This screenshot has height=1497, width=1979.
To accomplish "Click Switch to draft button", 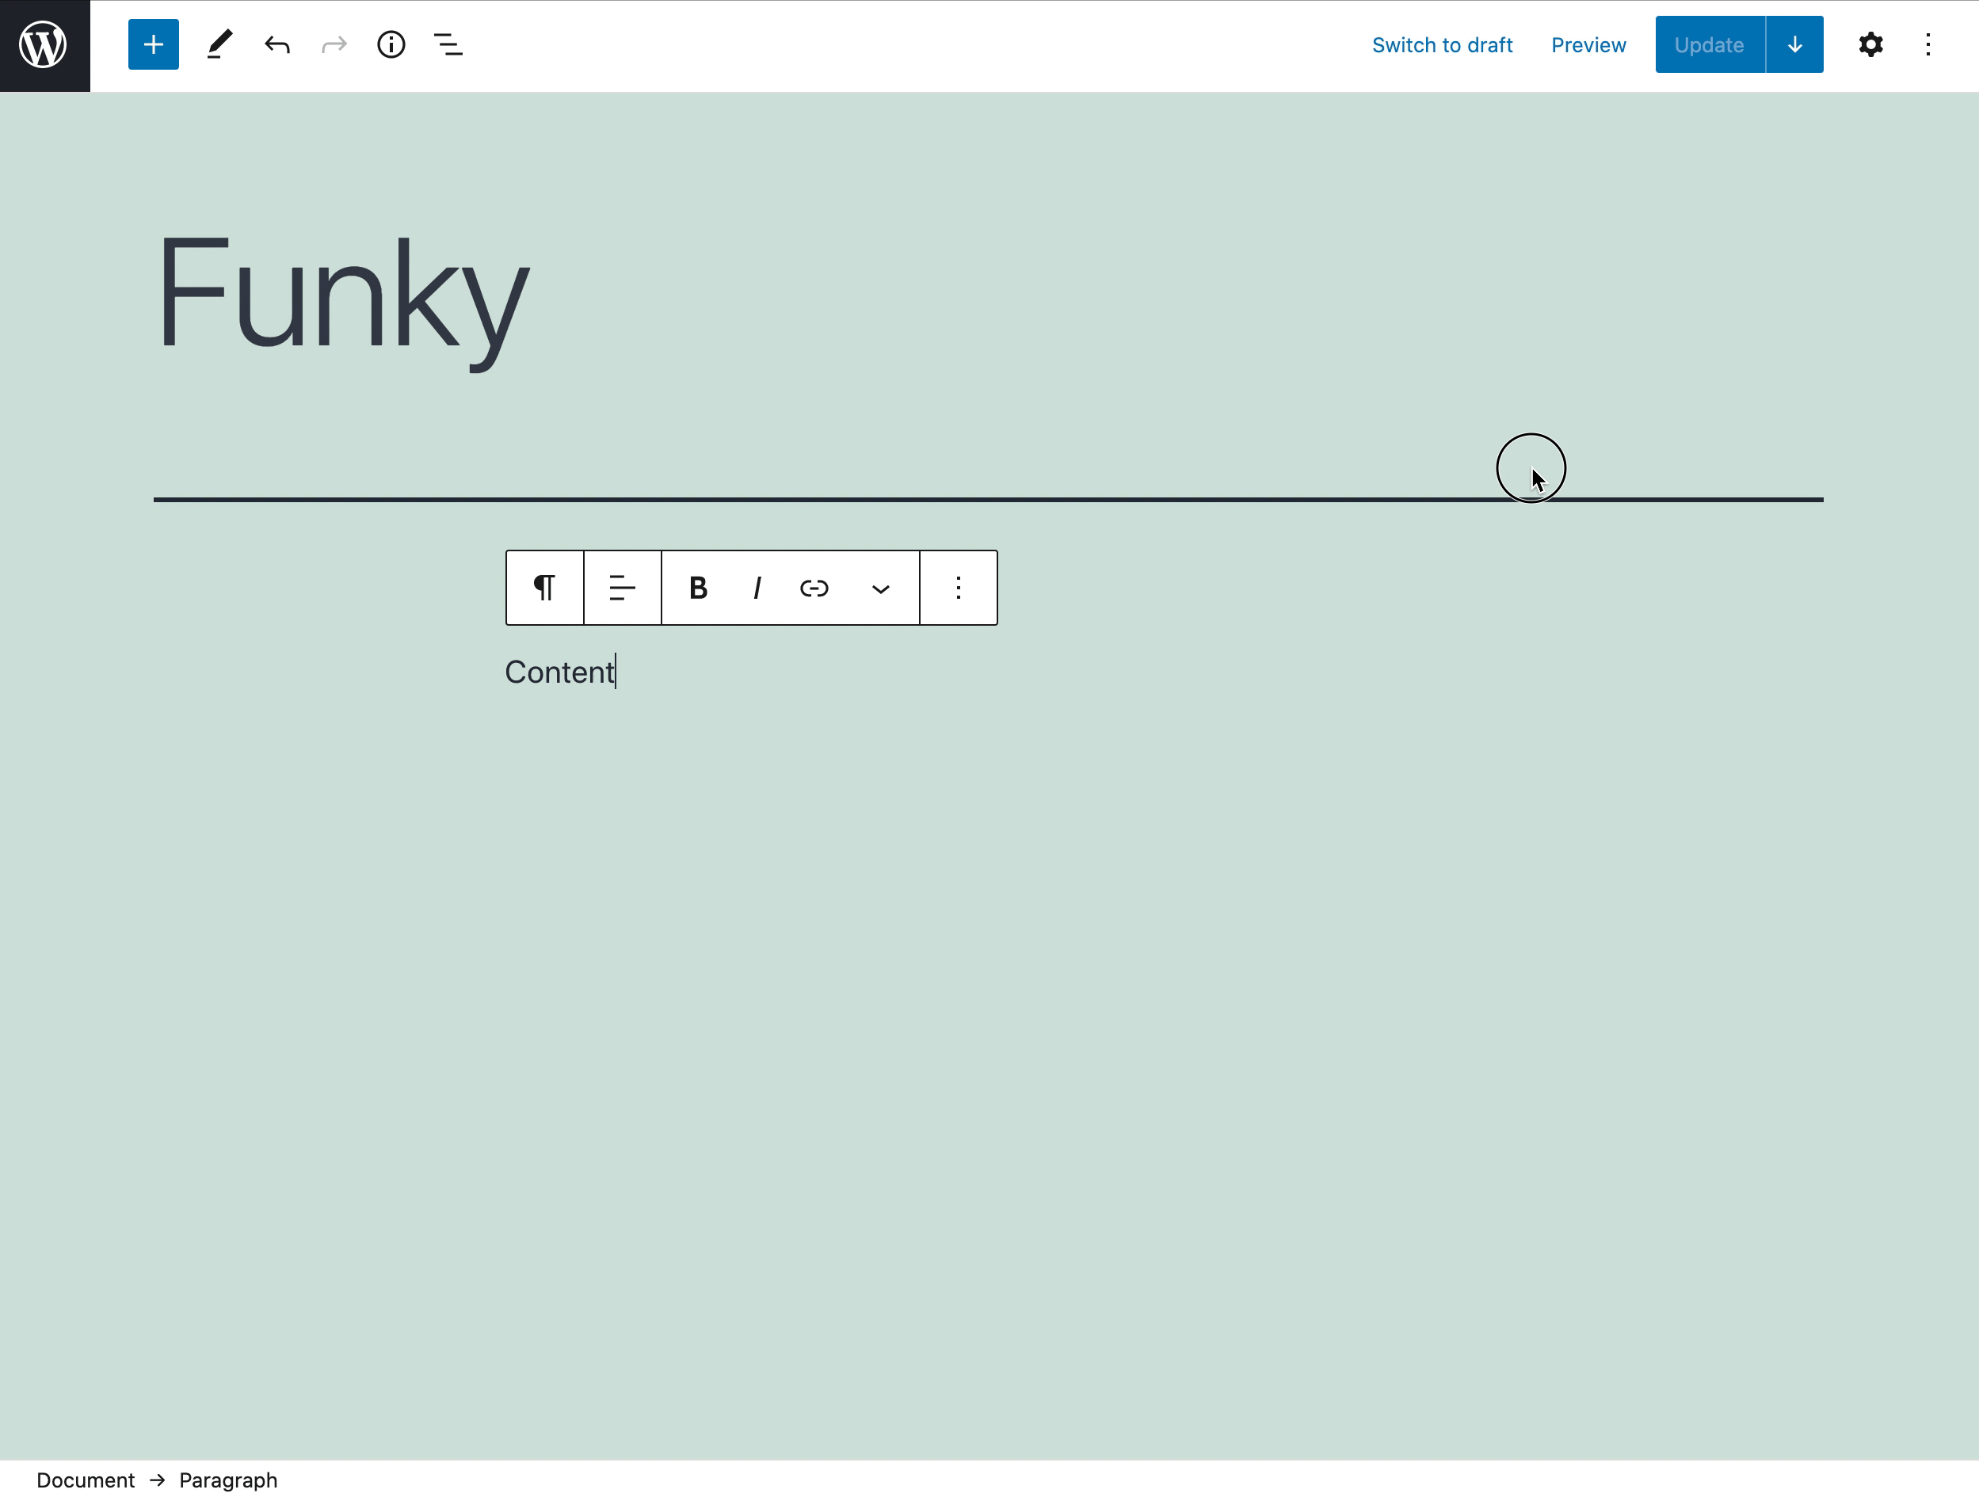I will click(x=1443, y=44).
